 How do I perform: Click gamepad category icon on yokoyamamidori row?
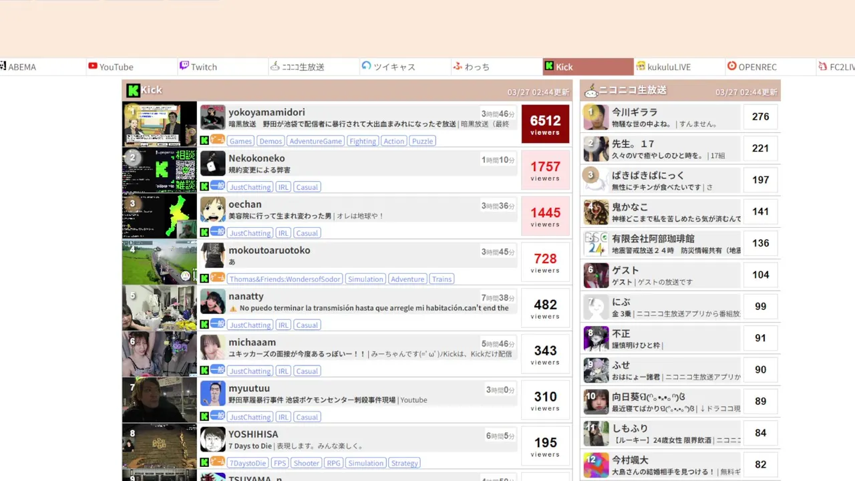point(218,140)
